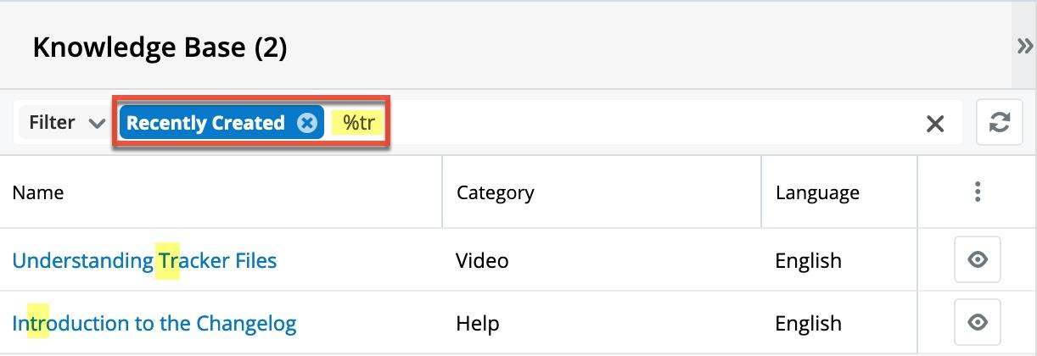Sort by the Name column header
Viewport: 1037px width, 356px height.
pyautogui.click(x=38, y=192)
